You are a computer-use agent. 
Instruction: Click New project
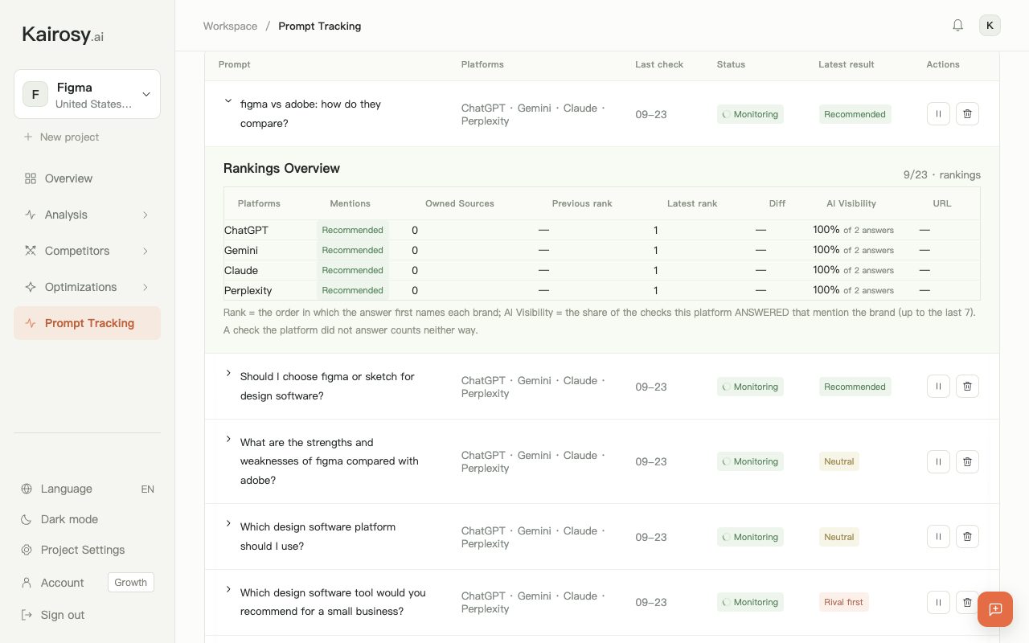pyautogui.click(x=62, y=137)
